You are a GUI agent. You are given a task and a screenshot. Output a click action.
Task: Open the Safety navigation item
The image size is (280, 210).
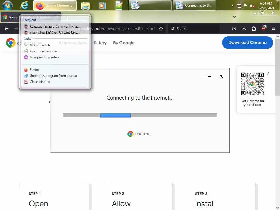pyautogui.click(x=100, y=43)
